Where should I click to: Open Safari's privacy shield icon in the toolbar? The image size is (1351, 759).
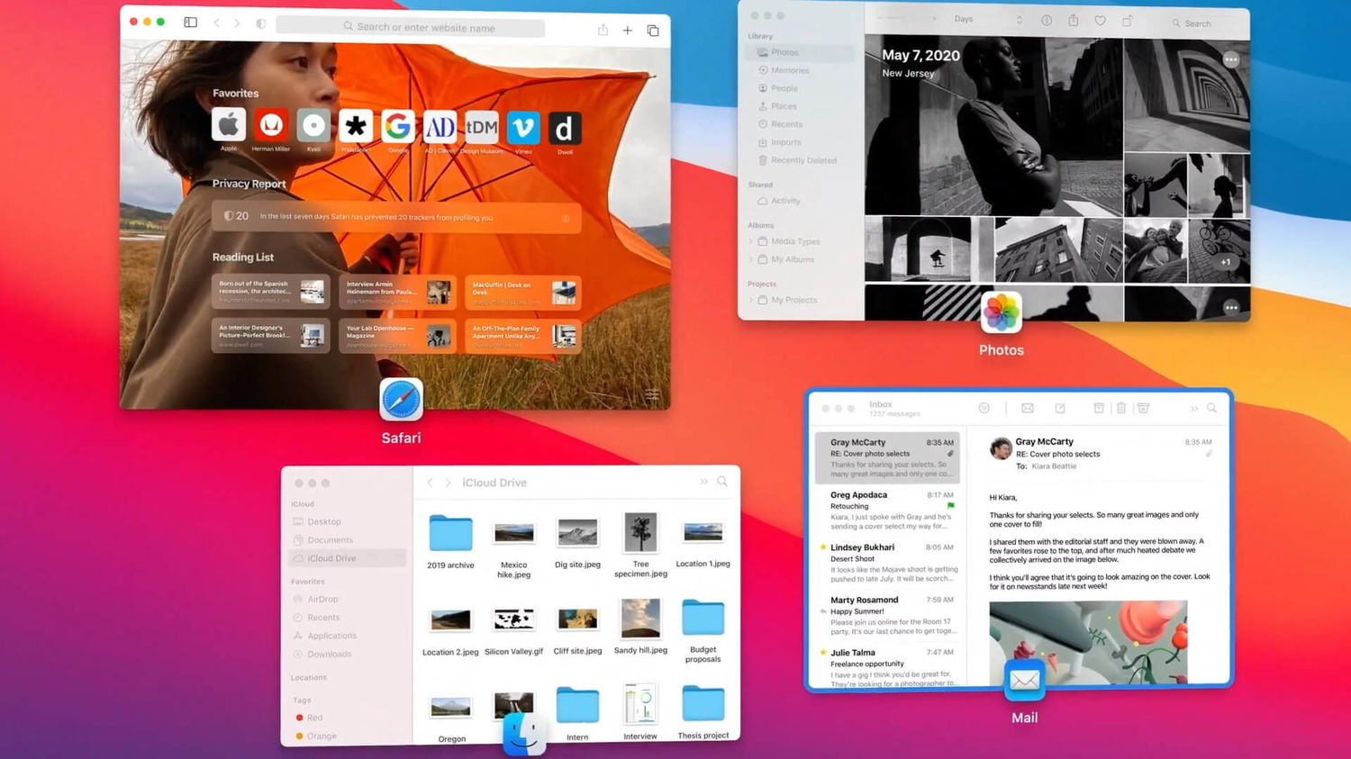(261, 23)
